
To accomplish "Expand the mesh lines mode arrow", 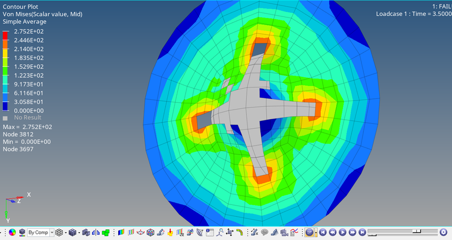I will (x=66, y=233).
